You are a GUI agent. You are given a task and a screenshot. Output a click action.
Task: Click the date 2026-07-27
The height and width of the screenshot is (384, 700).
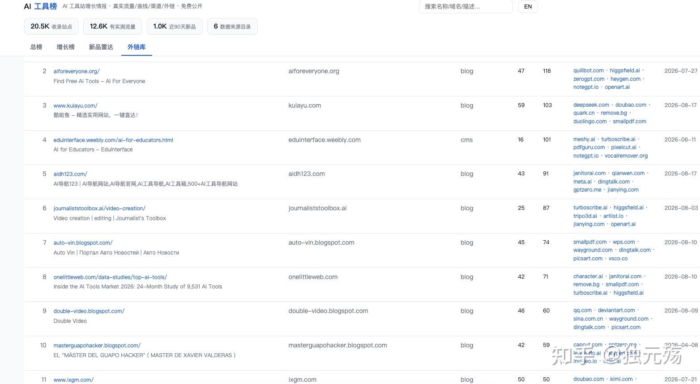[681, 71]
